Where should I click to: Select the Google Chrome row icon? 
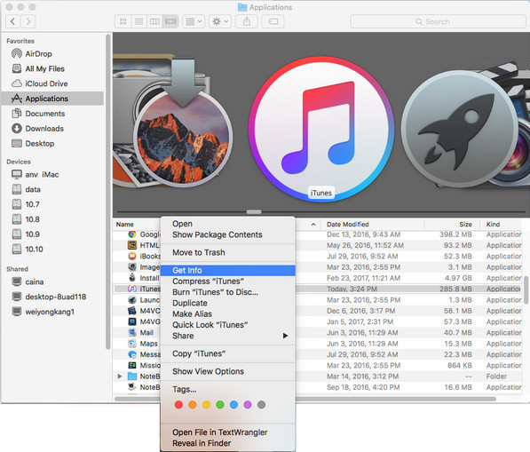pos(132,234)
